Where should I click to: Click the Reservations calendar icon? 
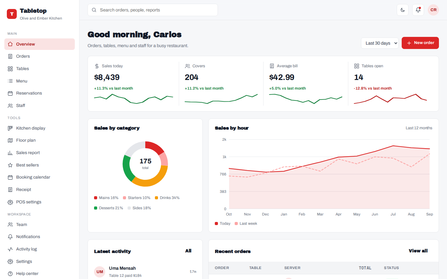[x=10, y=93]
